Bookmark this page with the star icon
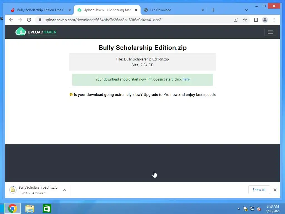Viewport: 285px width, 214px height. coord(245,20)
